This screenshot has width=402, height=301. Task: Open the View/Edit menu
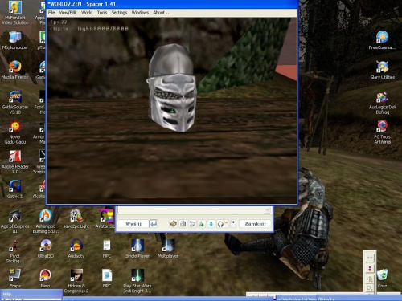point(68,13)
